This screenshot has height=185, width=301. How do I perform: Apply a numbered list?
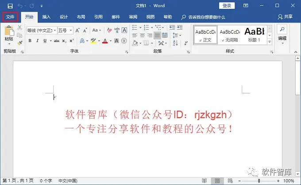point(147,27)
